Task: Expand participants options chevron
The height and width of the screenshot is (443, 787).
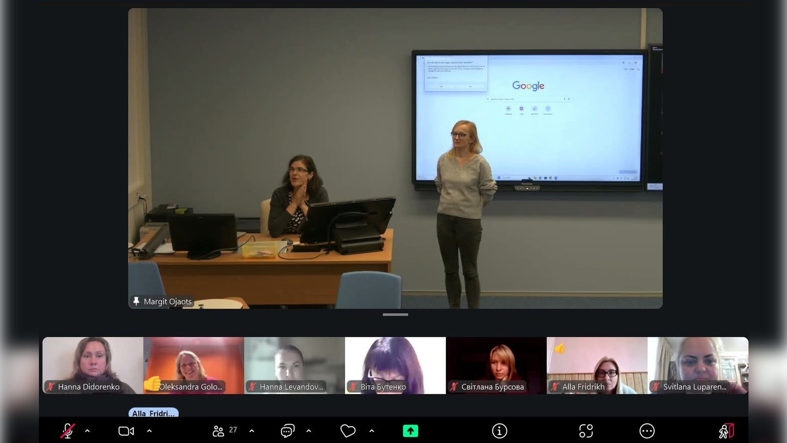Action: tap(252, 431)
